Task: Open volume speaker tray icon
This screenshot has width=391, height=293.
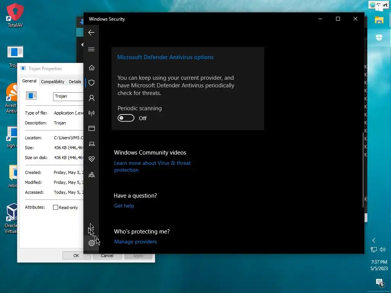Action: pyautogui.click(x=383, y=250)
